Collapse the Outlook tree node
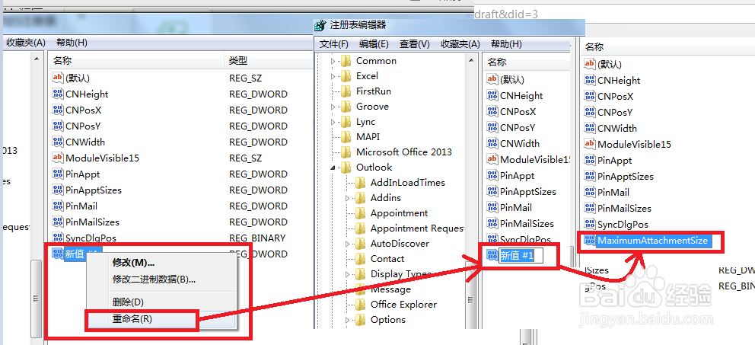Viewport: 755px width, 345px height. 333,168
